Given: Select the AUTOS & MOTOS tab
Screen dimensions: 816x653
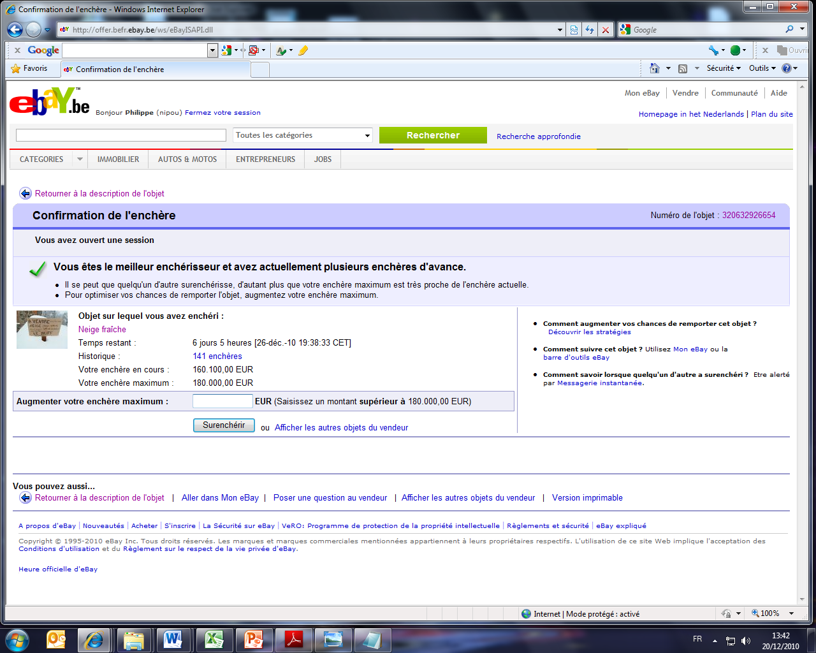Looking at the screenshot, I should [187, 159].
